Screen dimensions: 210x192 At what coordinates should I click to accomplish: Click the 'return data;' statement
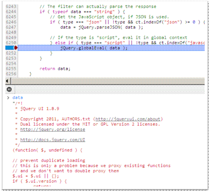click(x=55, y=69)
